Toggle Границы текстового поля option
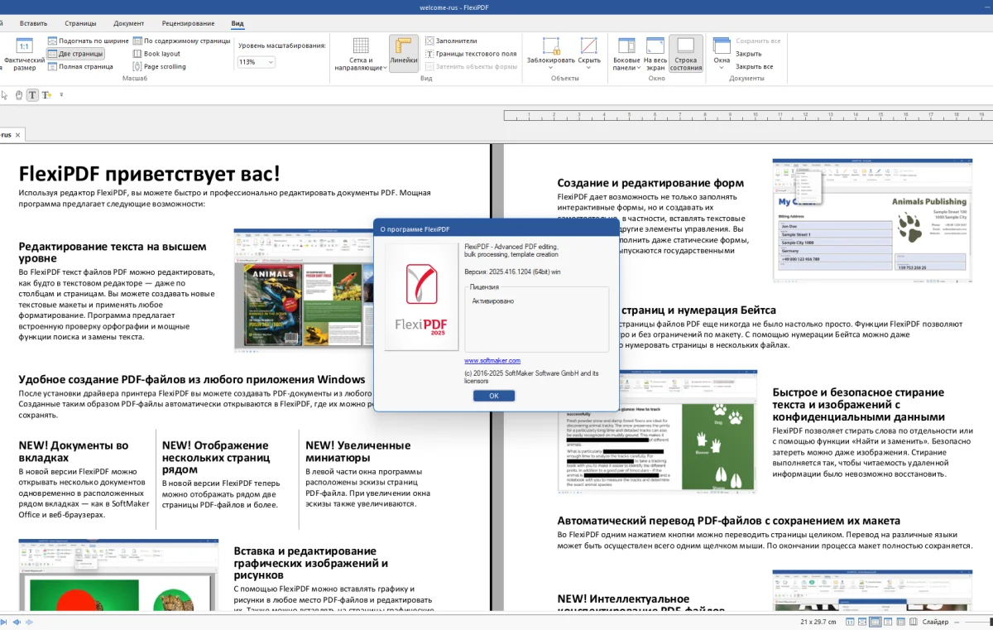993x630 pixels. 471,54
